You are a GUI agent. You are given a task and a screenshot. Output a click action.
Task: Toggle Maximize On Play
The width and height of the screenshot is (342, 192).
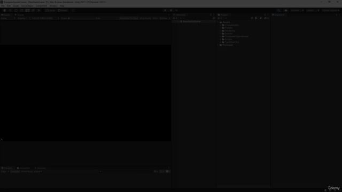(x=129, y=19)
